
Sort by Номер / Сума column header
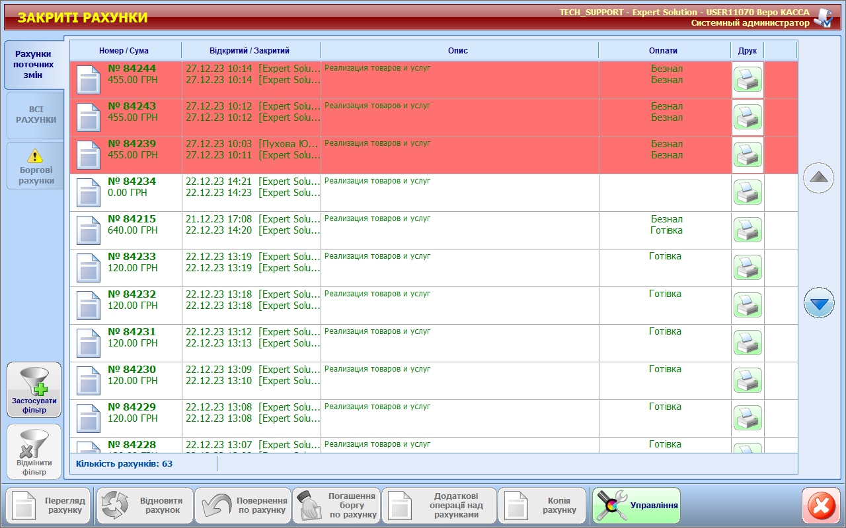[x=124, y=51]
